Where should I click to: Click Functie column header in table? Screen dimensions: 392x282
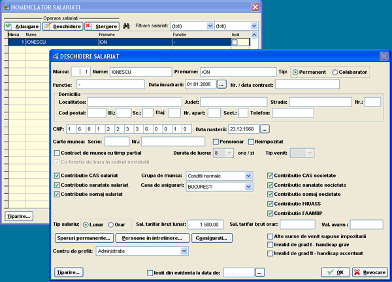click(201, 35)
